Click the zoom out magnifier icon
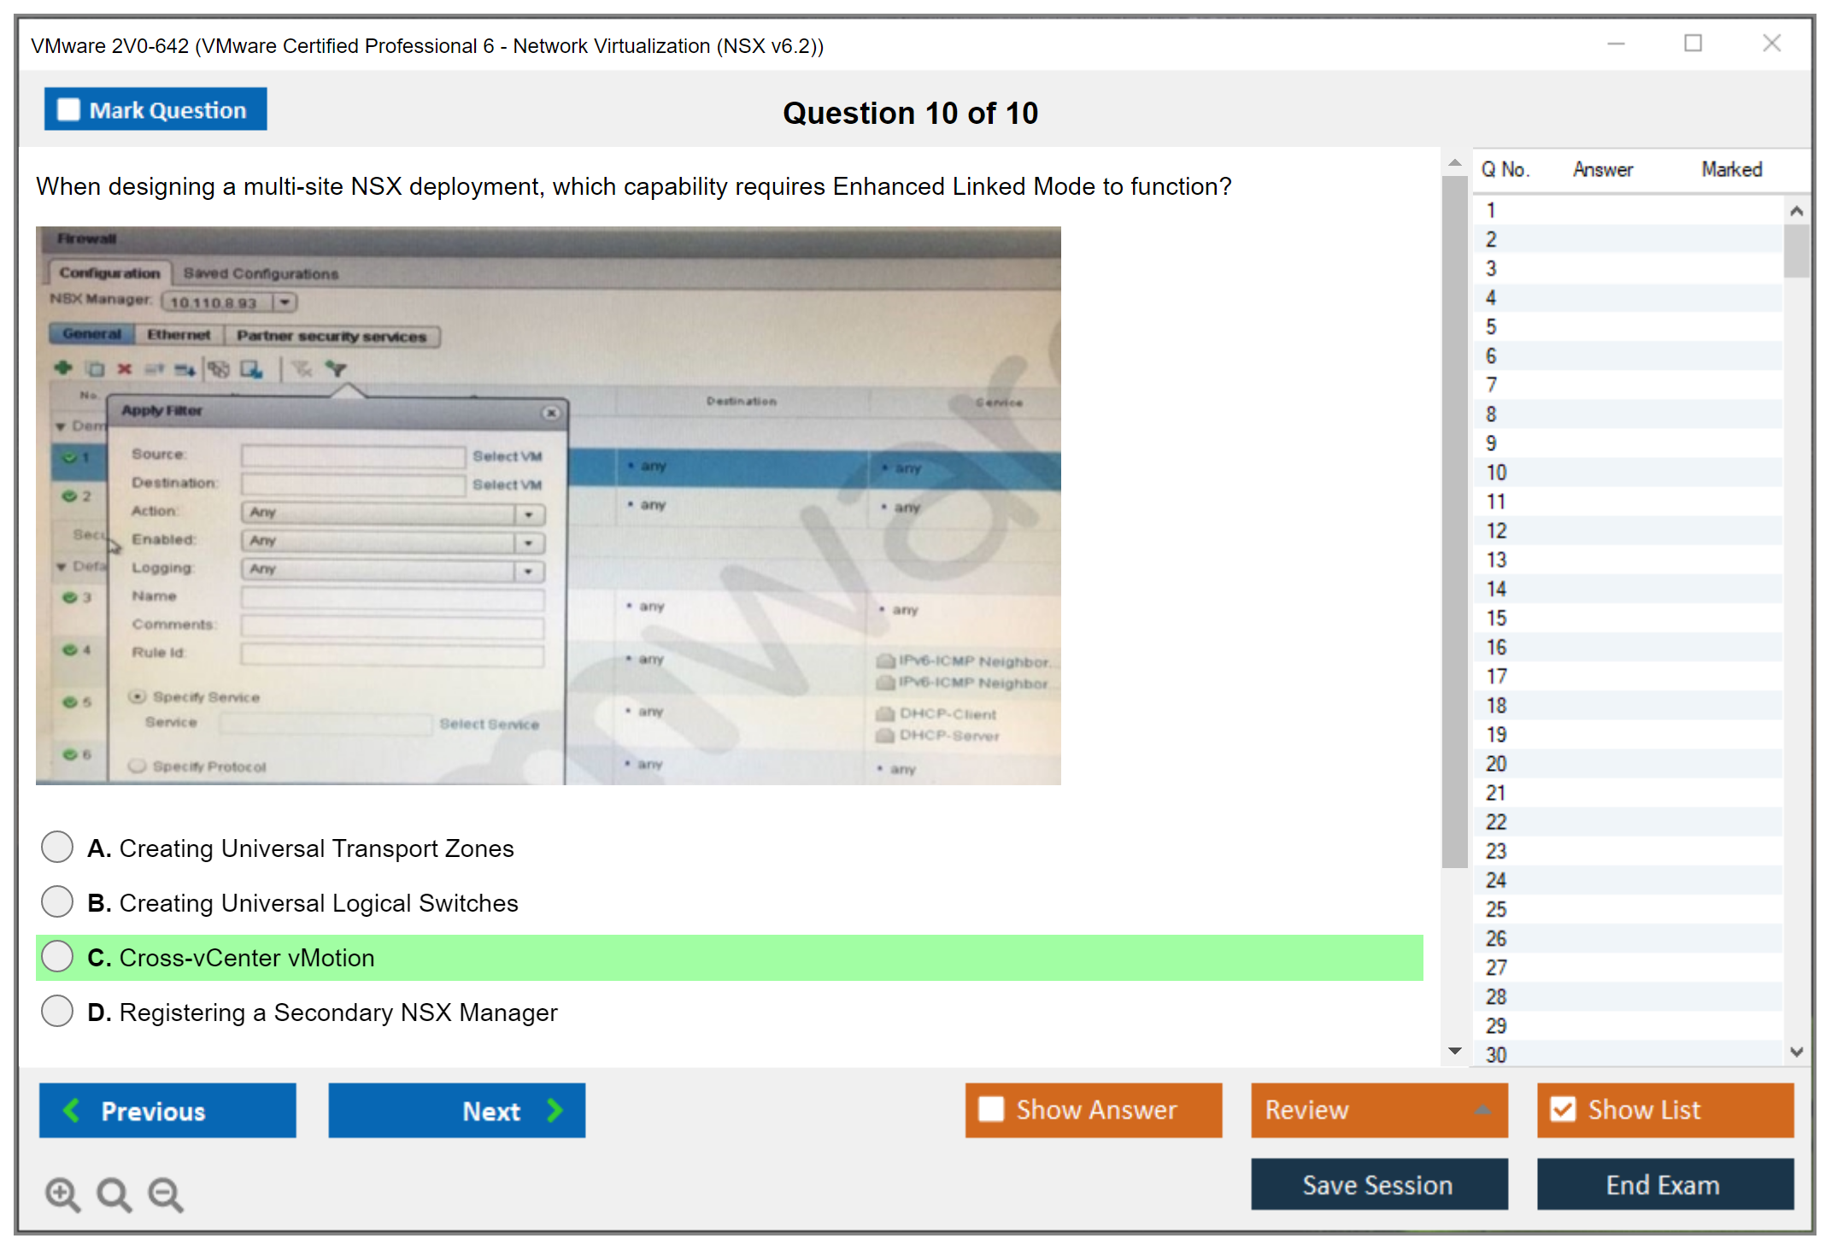The image size is (1837, 1256). coord(165,1194)
